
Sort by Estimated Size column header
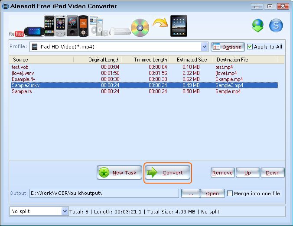[x=191, y=60]
